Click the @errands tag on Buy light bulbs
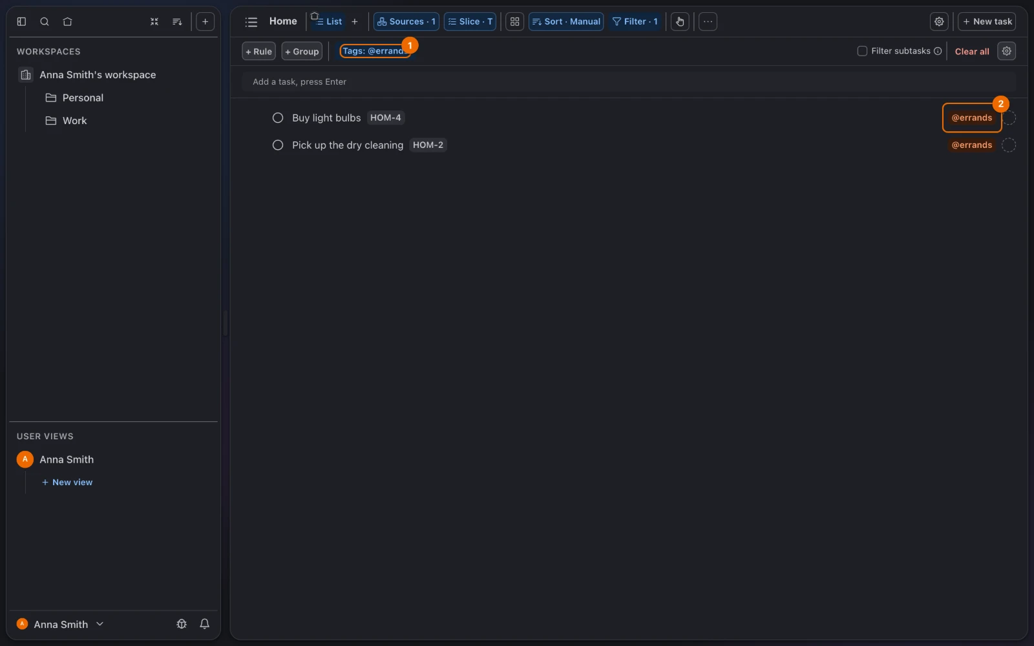 972,118
